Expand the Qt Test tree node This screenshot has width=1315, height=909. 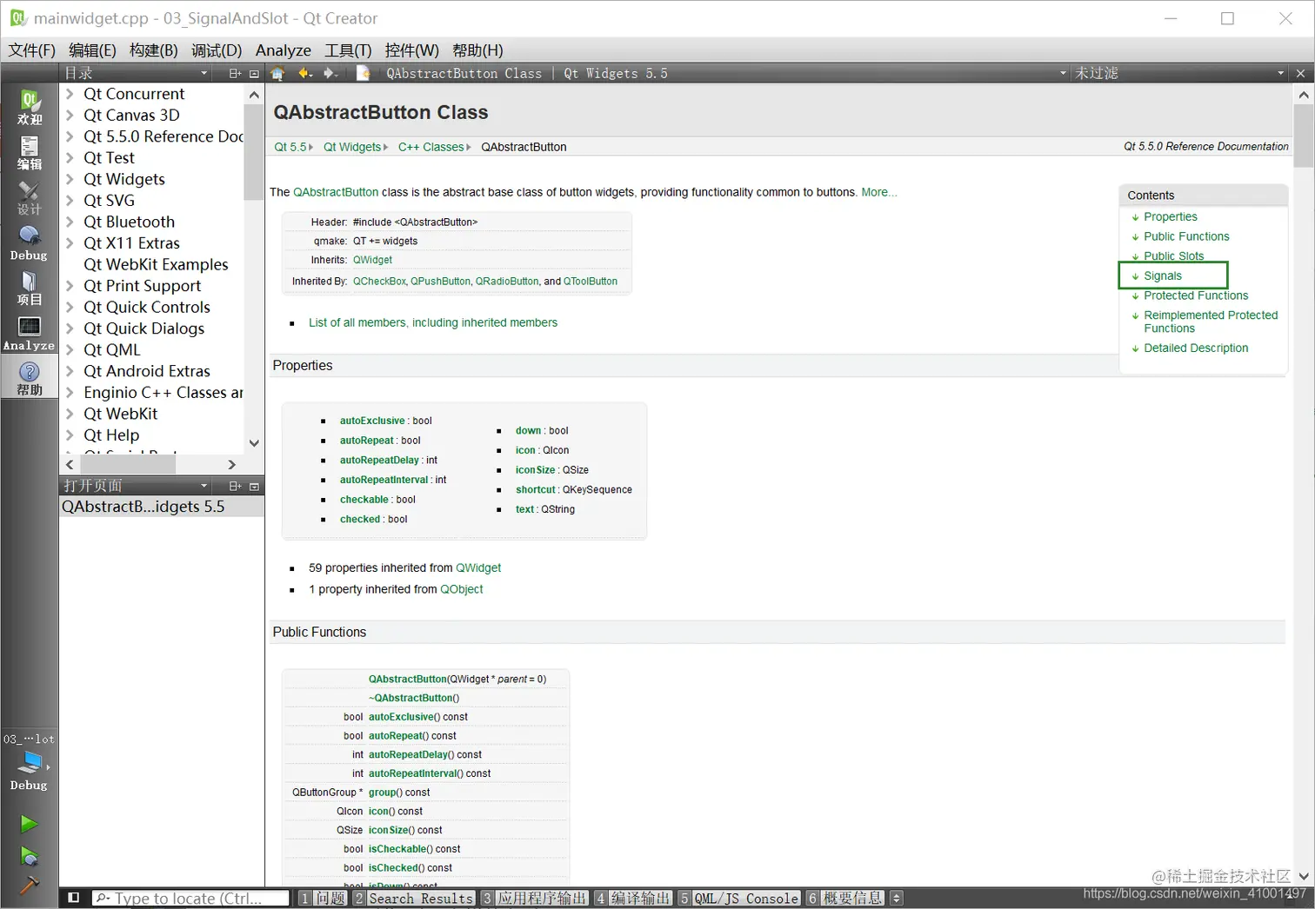pos(70,157)
